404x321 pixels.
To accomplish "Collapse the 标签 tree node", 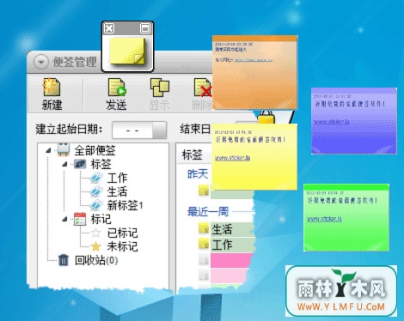I will click(64, 164).
